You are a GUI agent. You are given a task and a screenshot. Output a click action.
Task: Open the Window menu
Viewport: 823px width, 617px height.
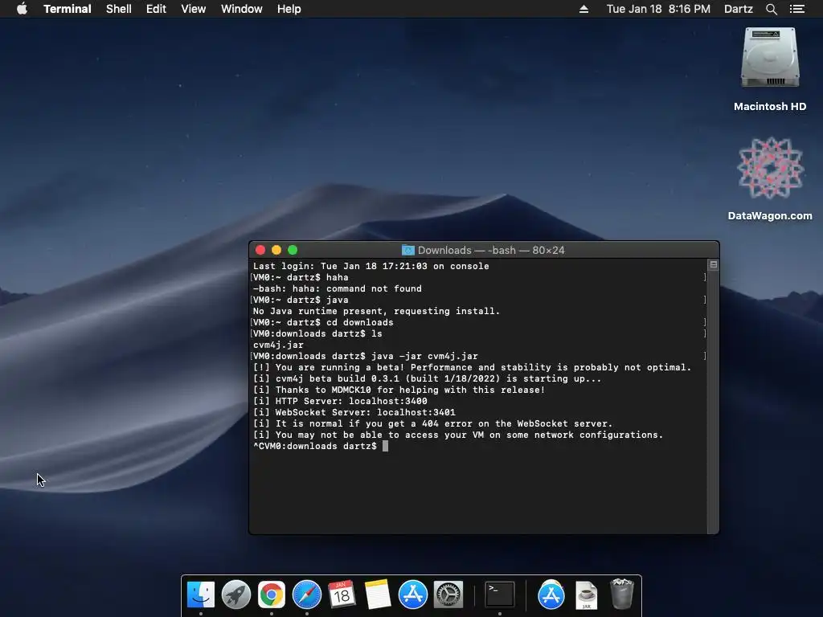coord(241,9)
